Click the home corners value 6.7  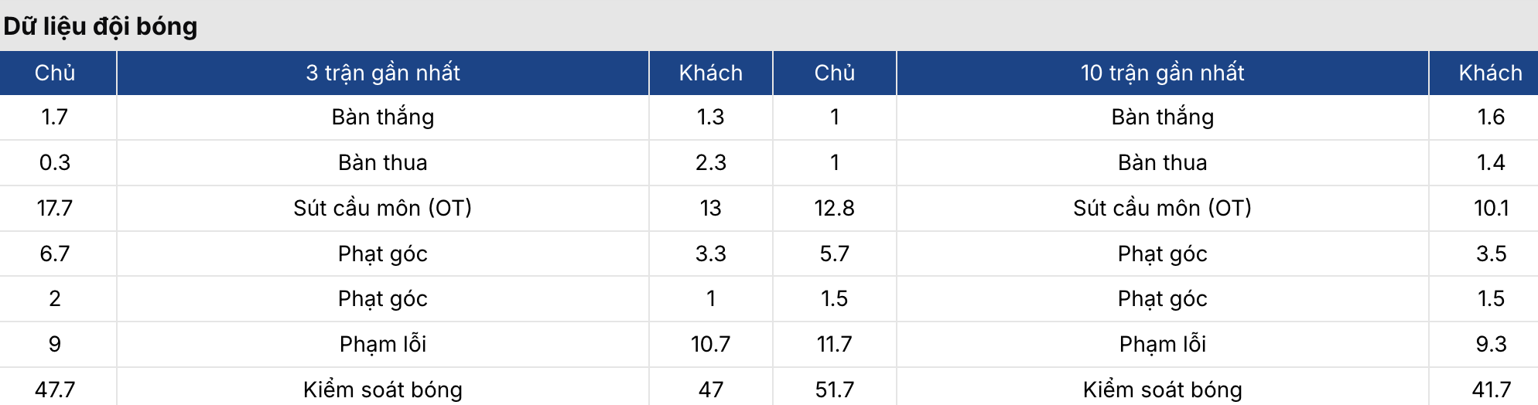coord(55,254)
